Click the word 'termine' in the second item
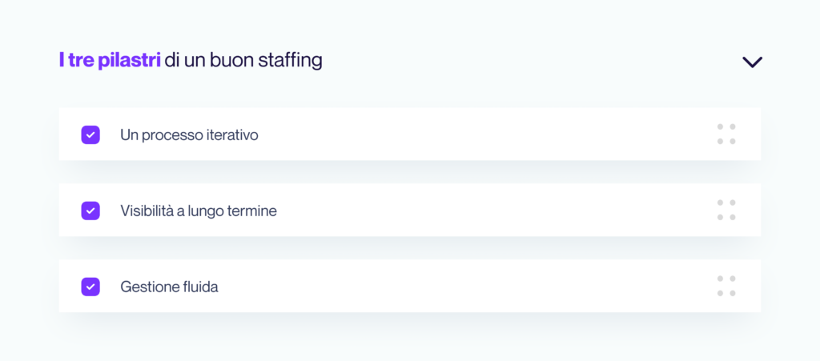The width and height of the screenshot is (820, 361). point(251,211)
